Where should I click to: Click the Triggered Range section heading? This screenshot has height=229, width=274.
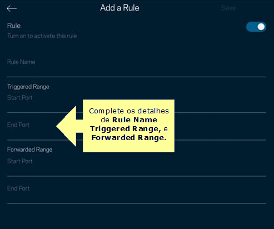point(28,87)
